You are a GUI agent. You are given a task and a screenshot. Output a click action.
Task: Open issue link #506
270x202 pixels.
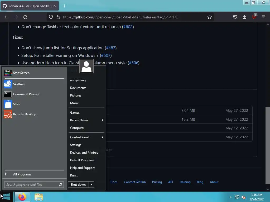(x=134, y=63)
